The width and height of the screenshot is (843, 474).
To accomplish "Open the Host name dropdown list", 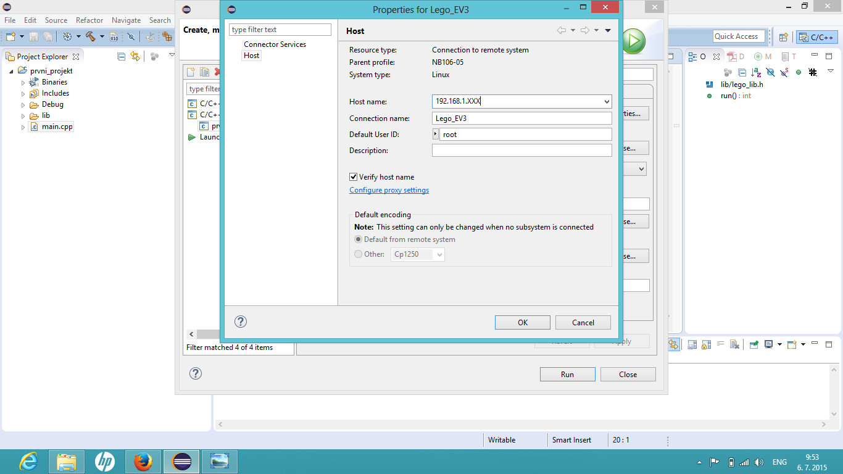I will (607, 101).
